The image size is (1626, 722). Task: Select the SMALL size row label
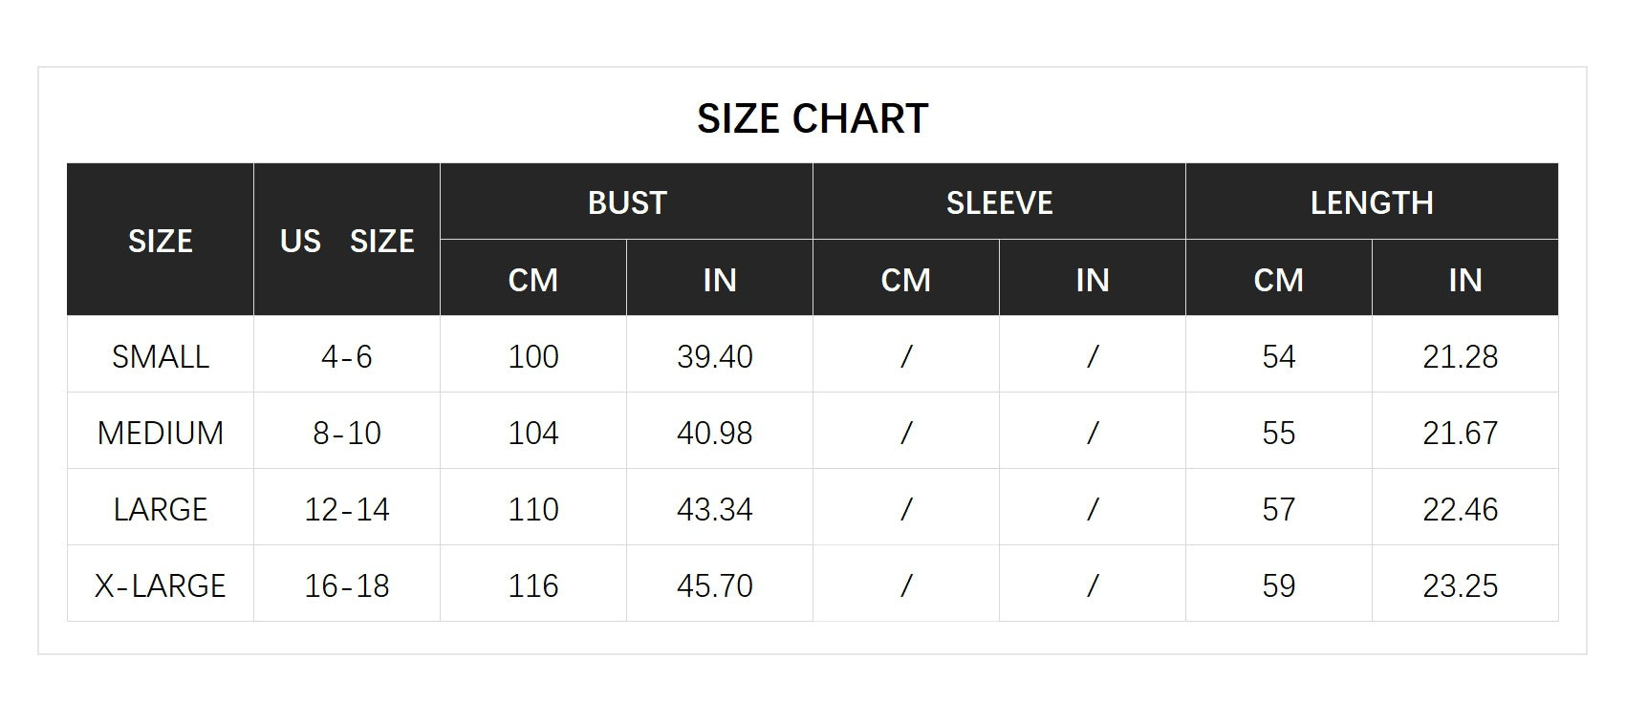pyautogui.click(x=161, y=356)
